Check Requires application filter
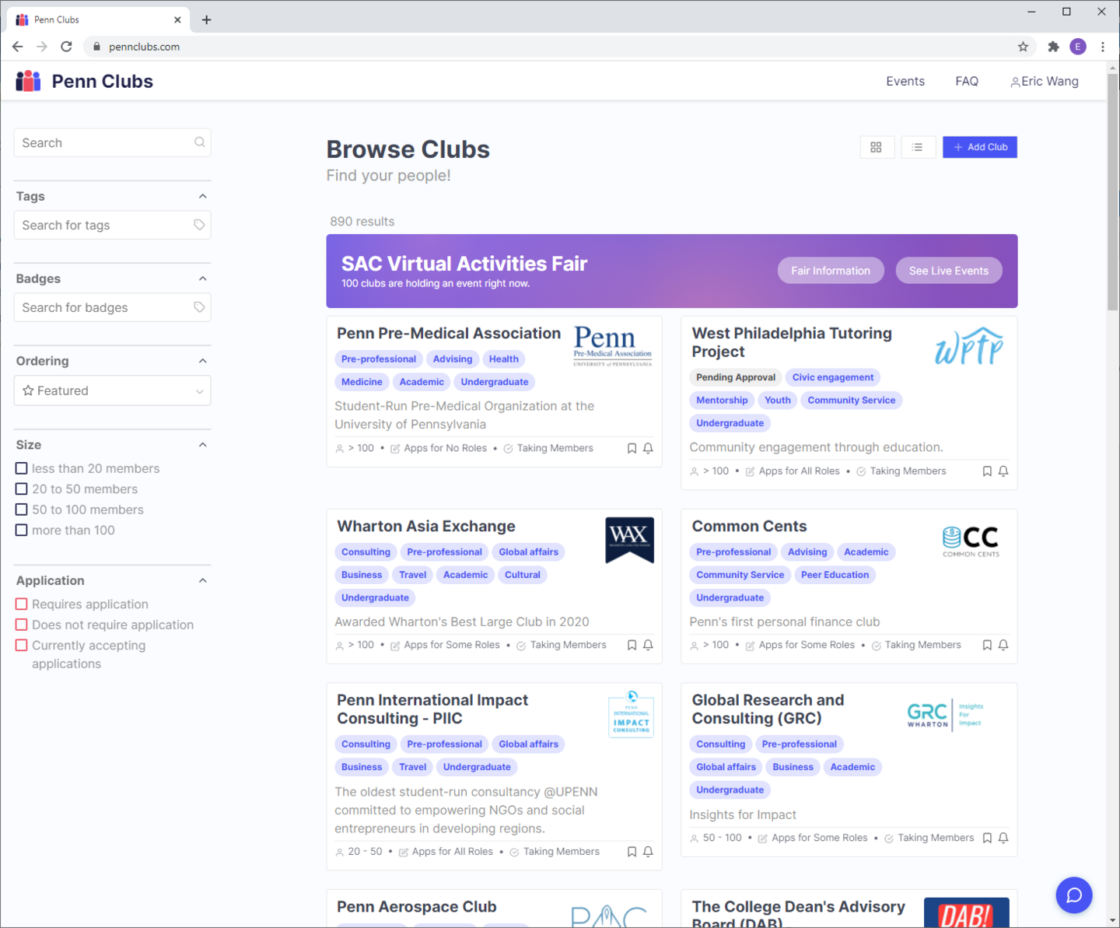The image size is (1120, 928). coord(22,604)
